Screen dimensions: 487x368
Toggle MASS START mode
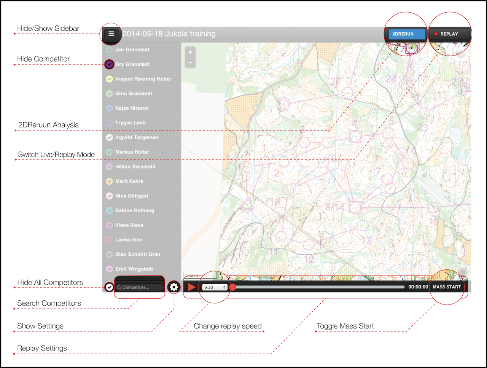coord(447,287)
